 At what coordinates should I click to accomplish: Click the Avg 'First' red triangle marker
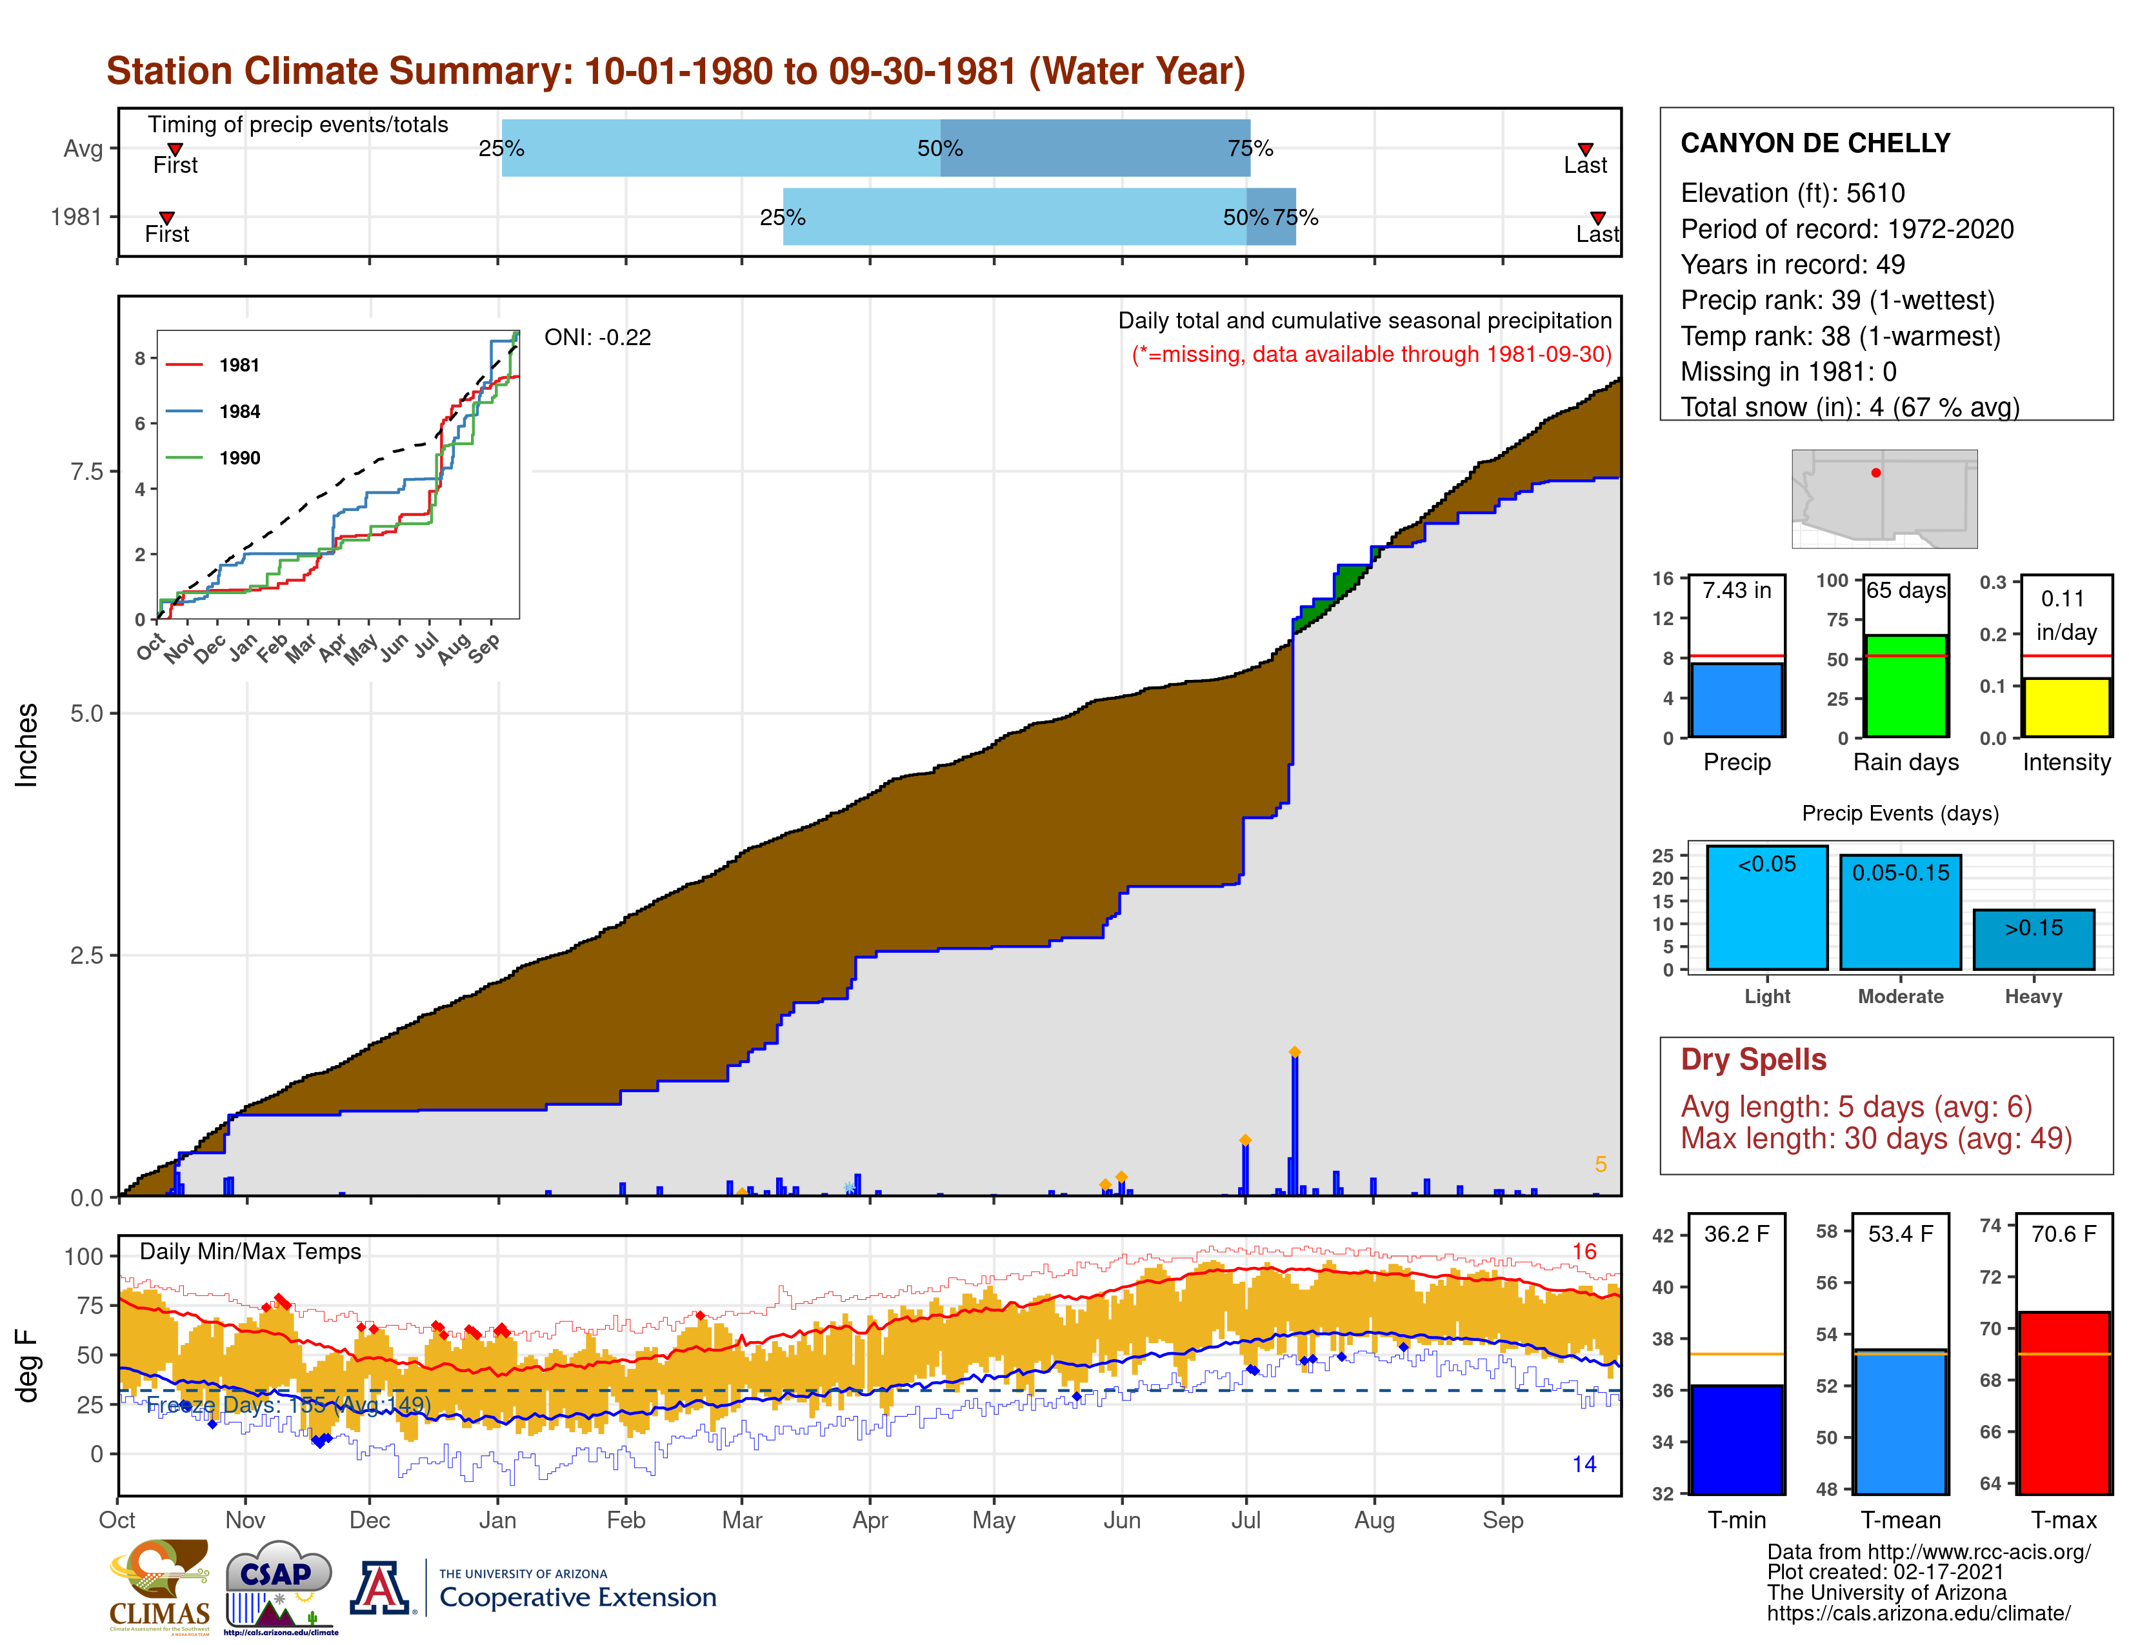(175, 149)
